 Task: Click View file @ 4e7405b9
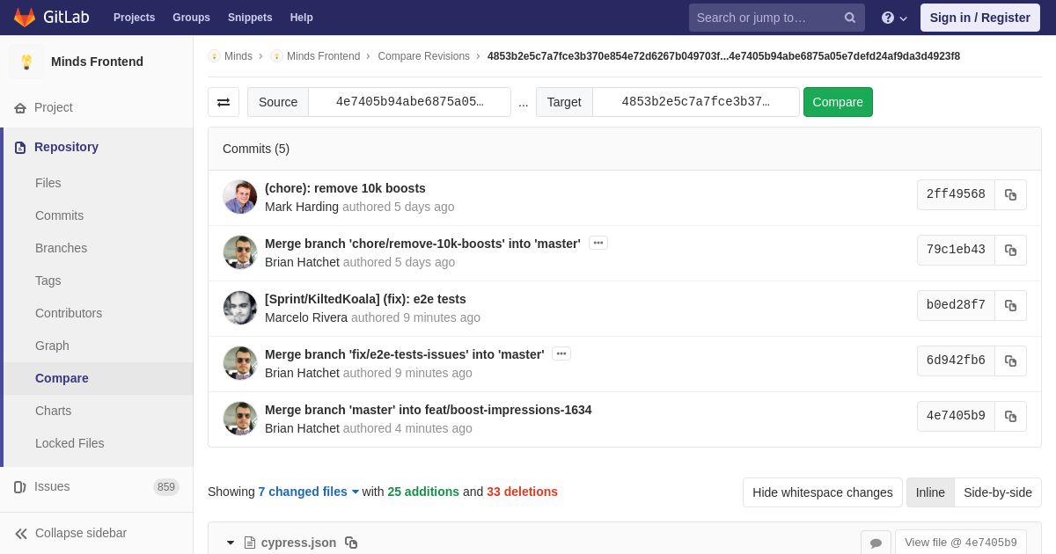click(961, 543)
